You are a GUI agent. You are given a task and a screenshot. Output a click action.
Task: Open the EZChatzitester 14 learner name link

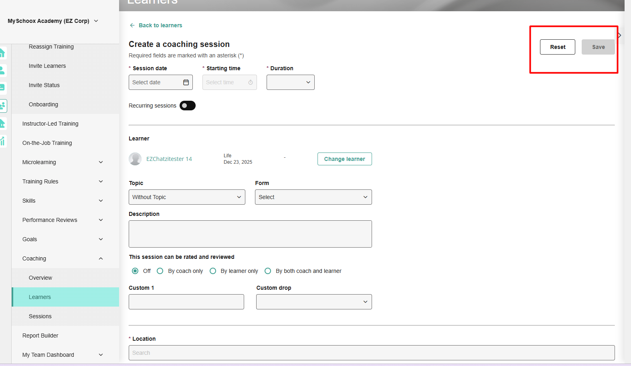[169, 159]
